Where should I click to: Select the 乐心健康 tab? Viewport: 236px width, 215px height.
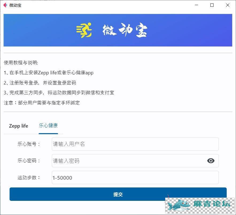point(48,126)
